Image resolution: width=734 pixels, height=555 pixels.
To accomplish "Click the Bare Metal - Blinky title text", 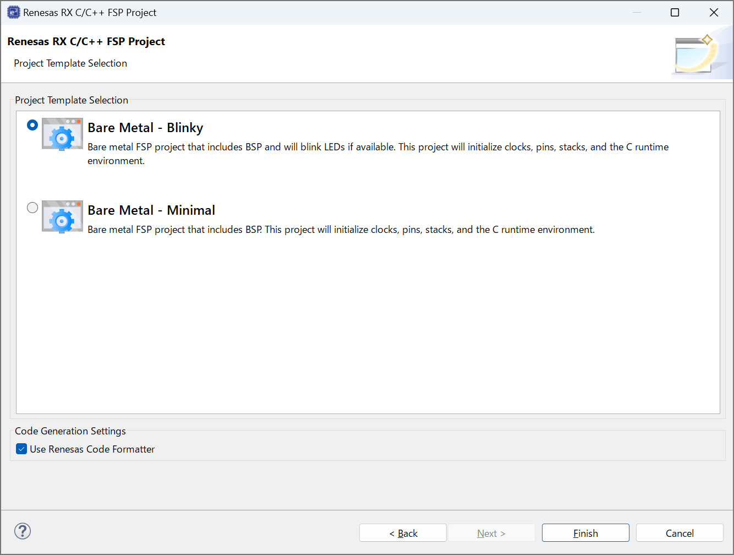I will tap(145, 128).
